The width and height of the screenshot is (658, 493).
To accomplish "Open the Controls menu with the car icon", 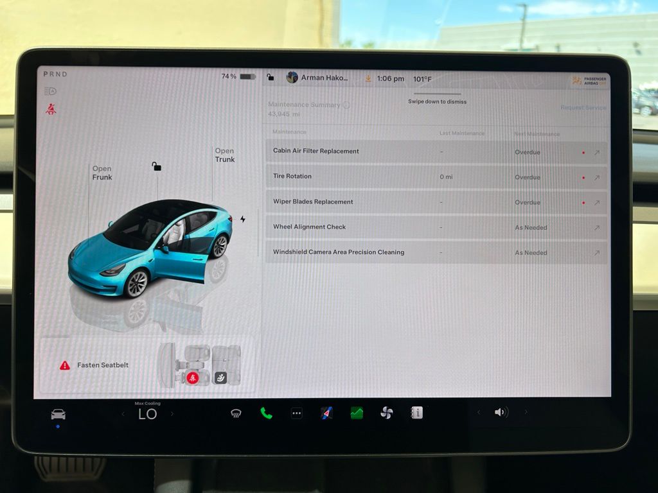I will coord(58,414).
